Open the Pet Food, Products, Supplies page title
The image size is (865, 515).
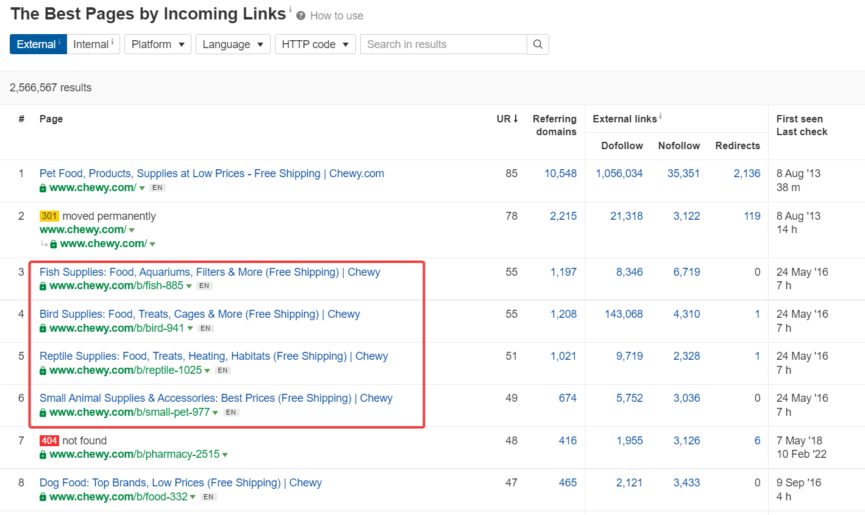[212, 173]
